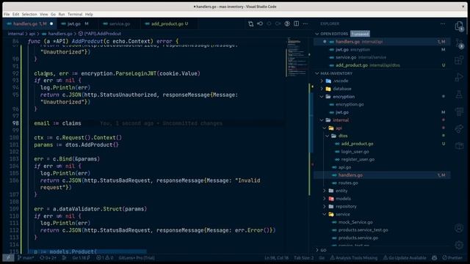This screenshot has width=470, height=264.
Task: Click GitLens+ Pro (Trial) in the status bar
Action: [x=137, y=257]
